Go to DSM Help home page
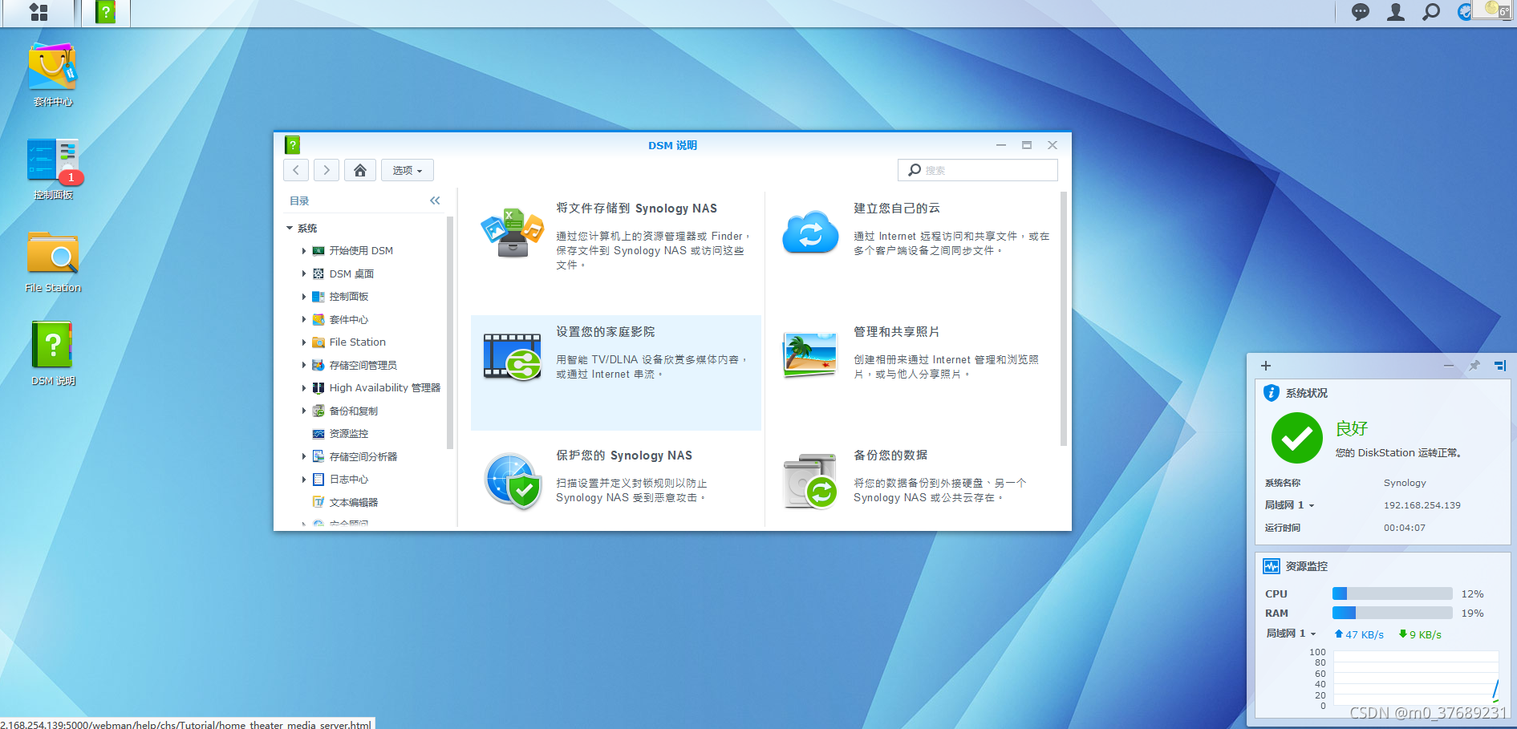1517x729 pixels. [x=360, y=170]
